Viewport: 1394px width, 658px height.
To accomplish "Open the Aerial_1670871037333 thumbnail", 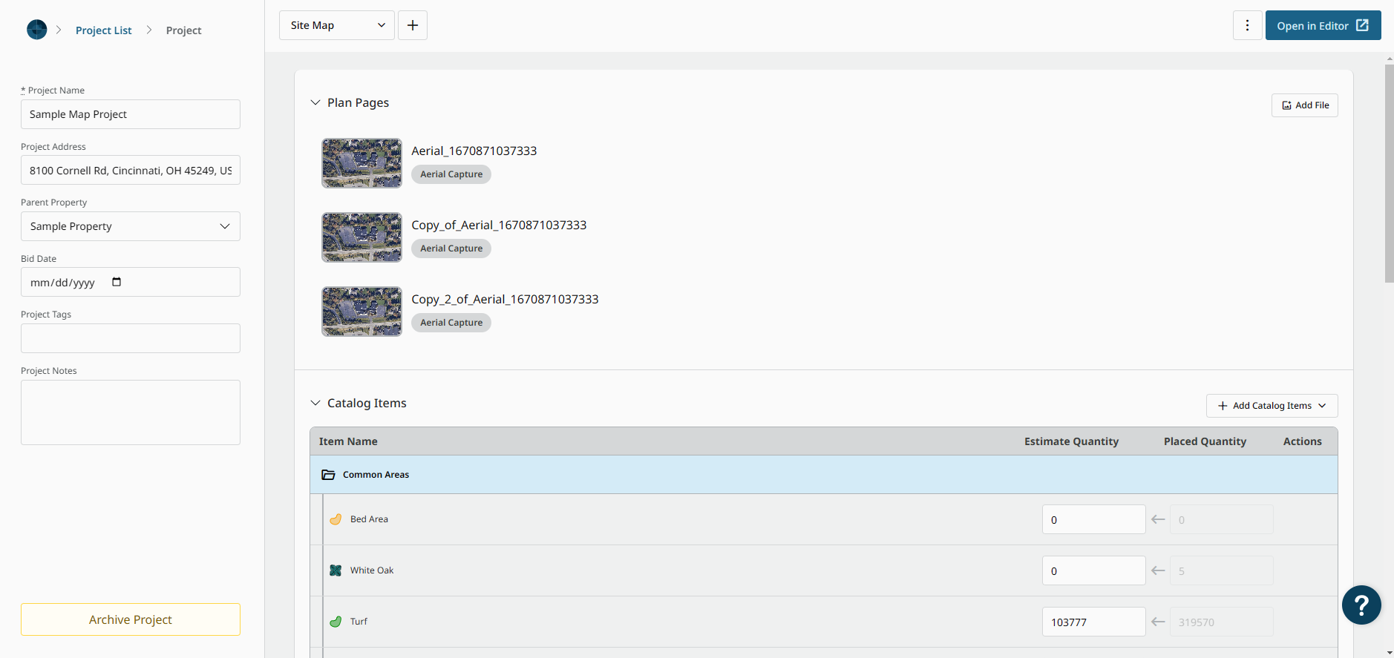I will (x=361, y=163).
